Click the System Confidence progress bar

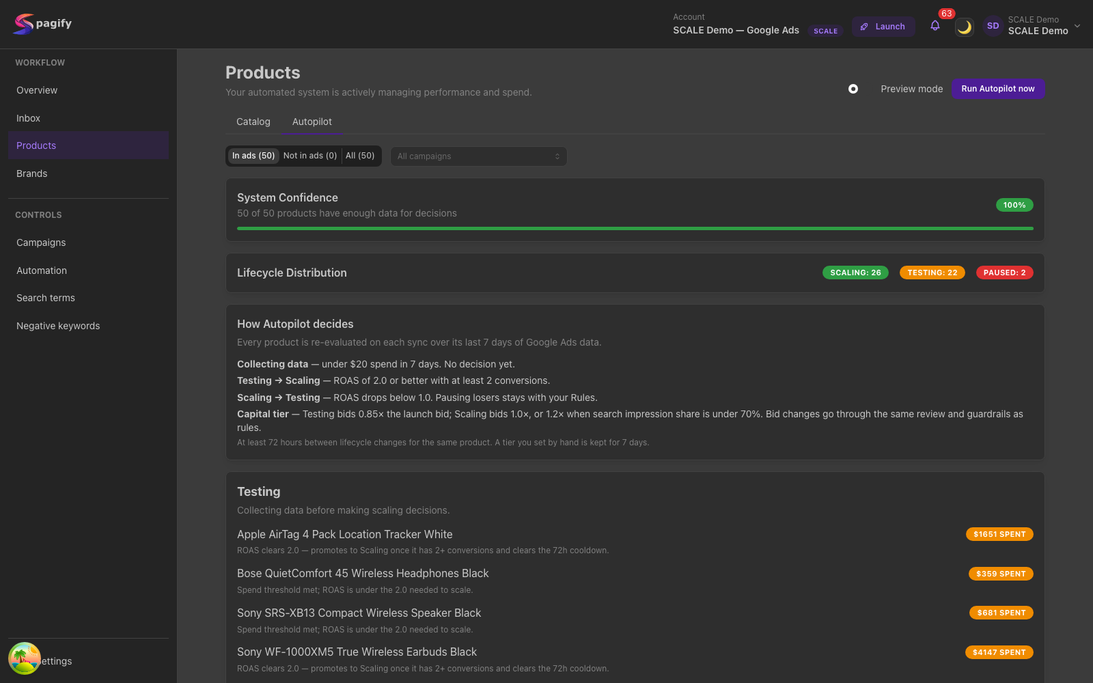tap(635, 229)
